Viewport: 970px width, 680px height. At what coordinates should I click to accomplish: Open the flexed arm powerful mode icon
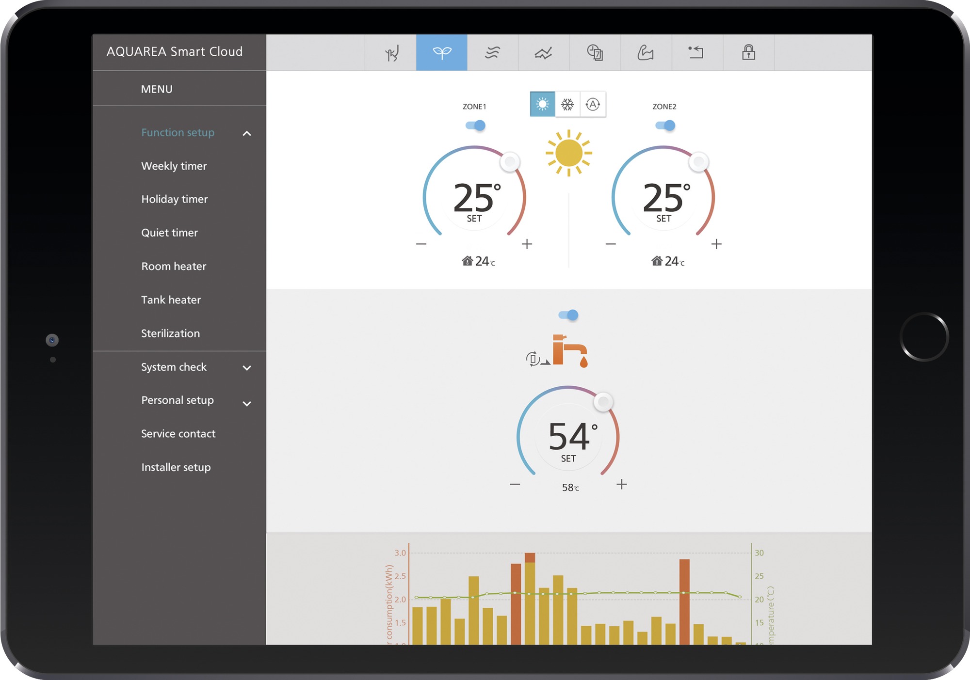click(646, 52)
